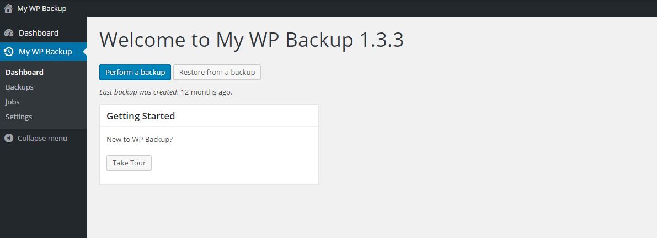Screen dimensions: 657x238
Task: Click the Collapse menu arrow icon
Action: [x=9, y=138]
